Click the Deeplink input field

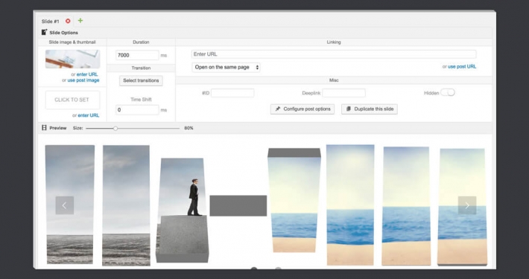tap(343, 93)
